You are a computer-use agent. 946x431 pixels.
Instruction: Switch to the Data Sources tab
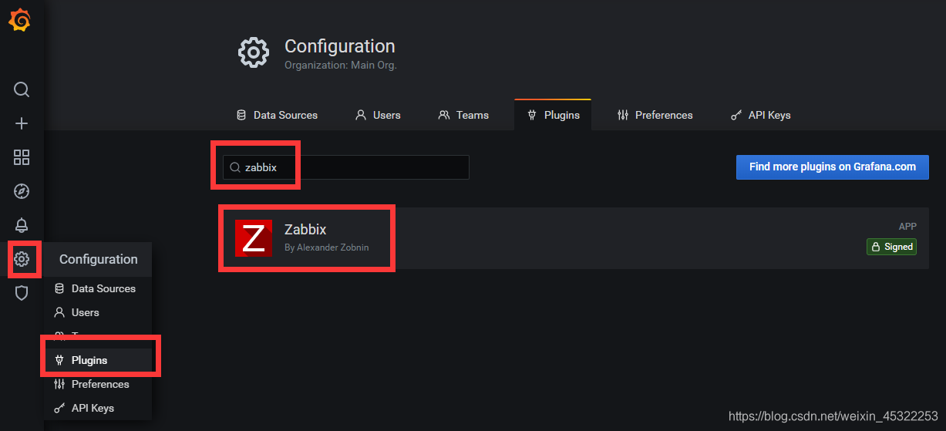click(277, 115)
